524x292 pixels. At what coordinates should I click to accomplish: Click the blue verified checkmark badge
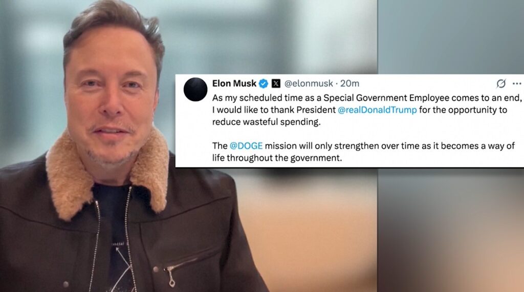click(264, 84)
